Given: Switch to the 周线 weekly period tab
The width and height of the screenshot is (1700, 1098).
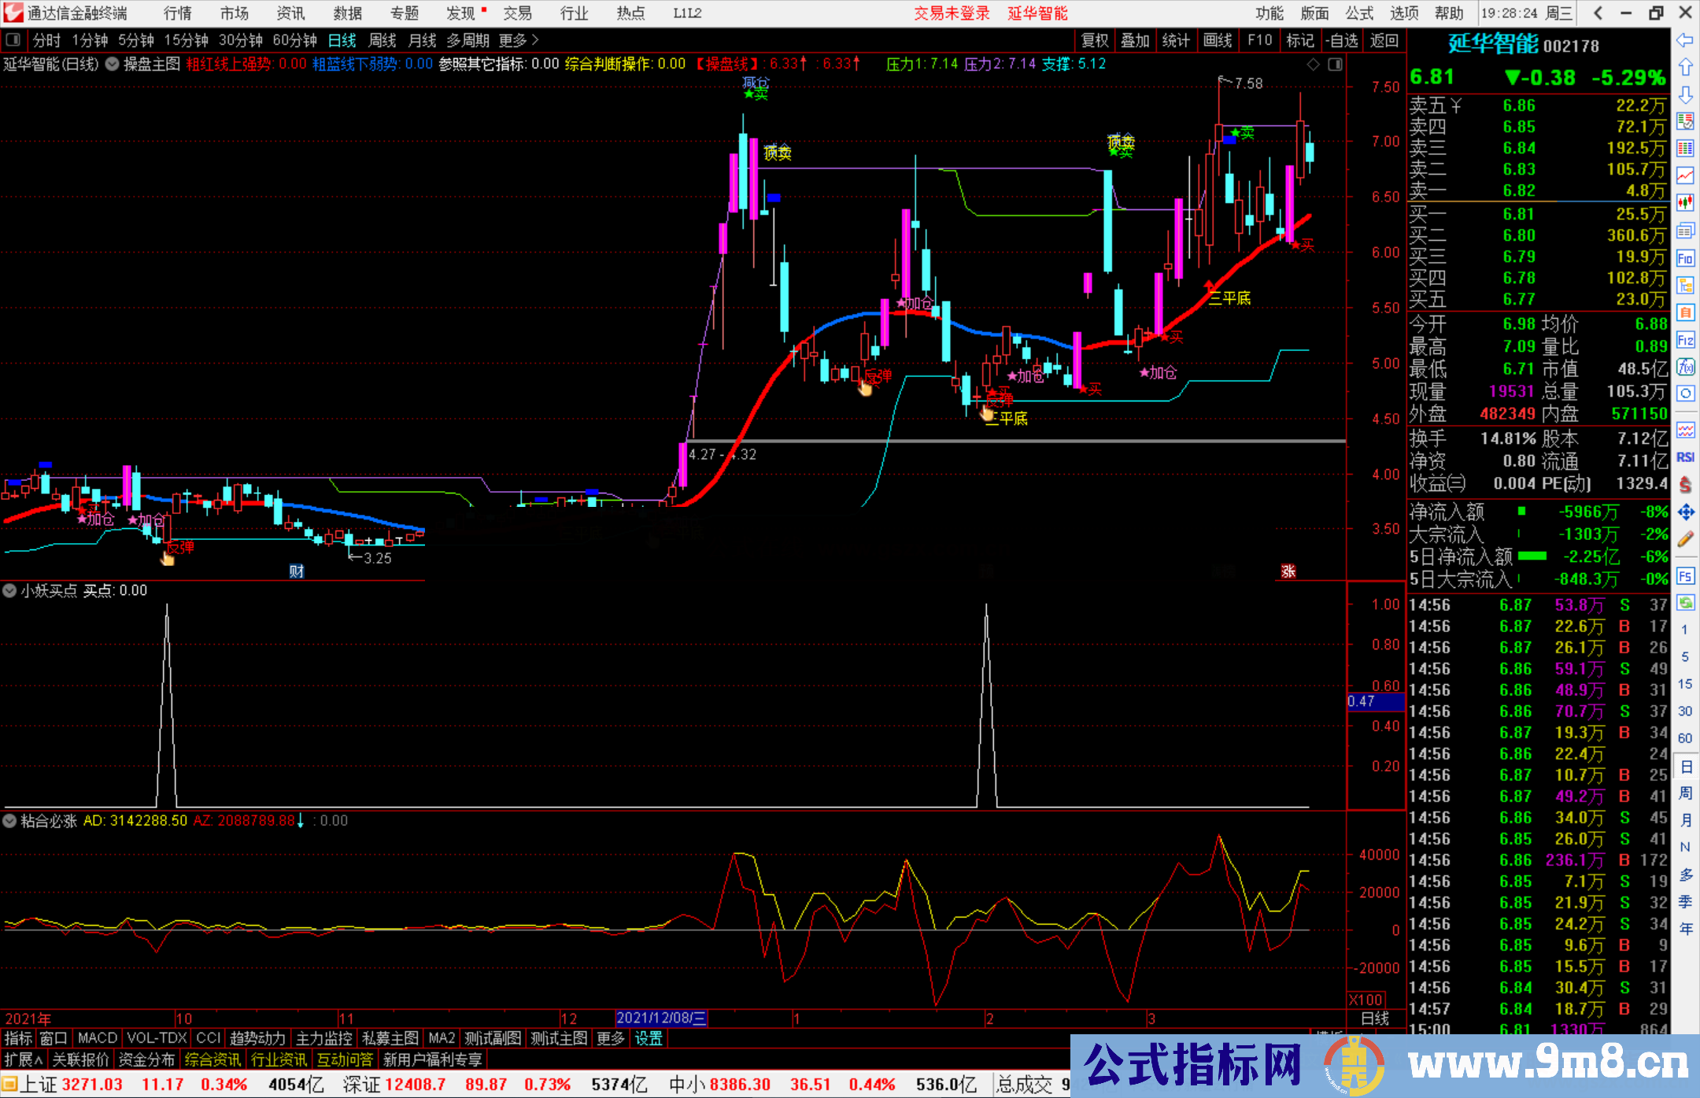Looking at the screenshot, I should [x=382, y=40].
